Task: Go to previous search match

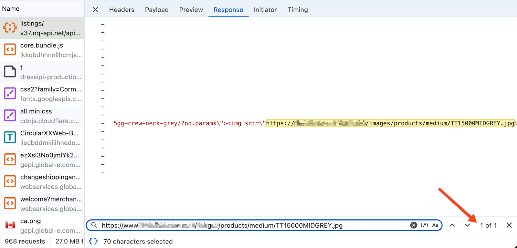Action: (x=452, y=225)
